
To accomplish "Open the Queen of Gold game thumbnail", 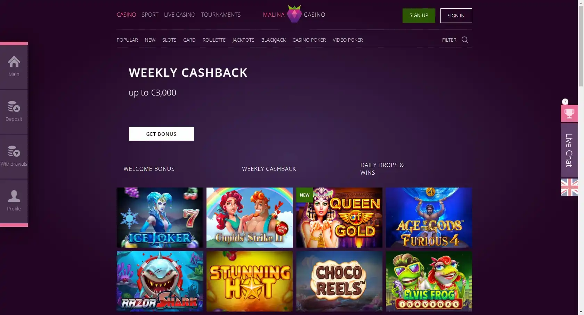I will point(339,218).
